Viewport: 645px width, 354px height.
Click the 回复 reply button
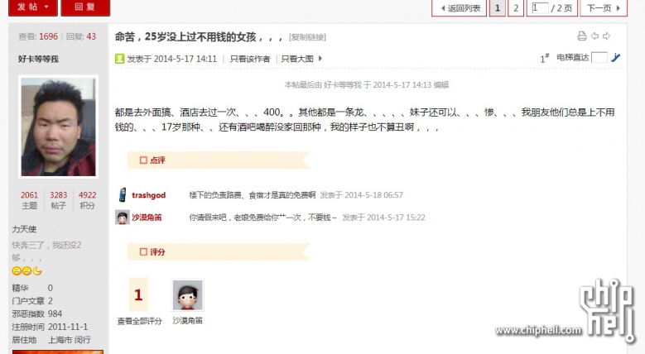pos(85,7)
